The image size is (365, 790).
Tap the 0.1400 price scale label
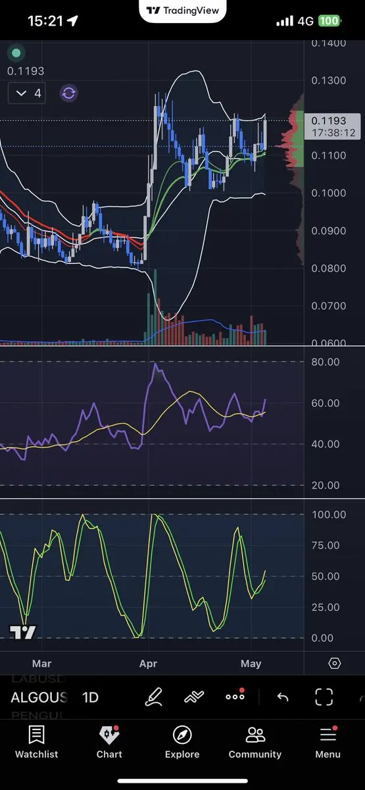[329, 43]
